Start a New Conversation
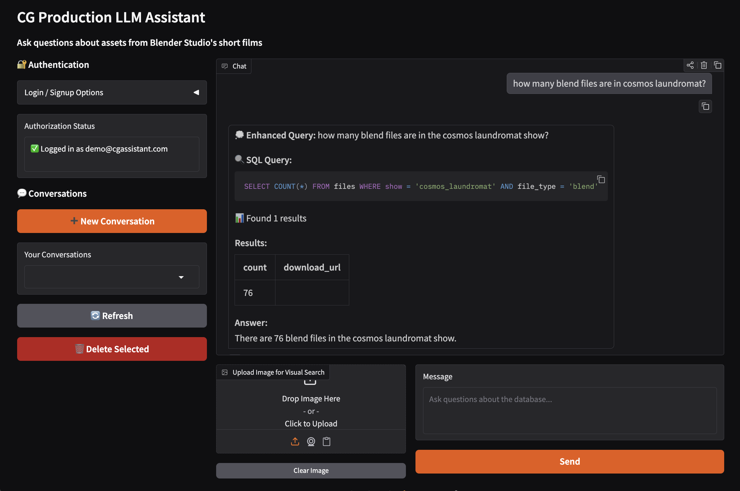The image size is (740, 491). click(112, 221)
